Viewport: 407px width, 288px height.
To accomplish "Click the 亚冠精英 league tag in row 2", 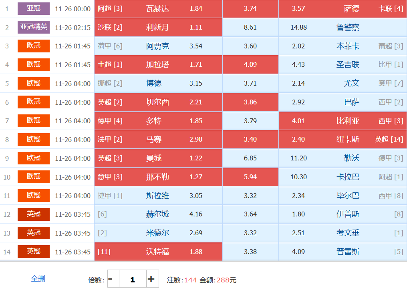I will tap(34, 27).
